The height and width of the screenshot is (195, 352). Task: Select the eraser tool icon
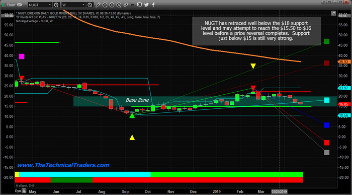click(126, 5)
